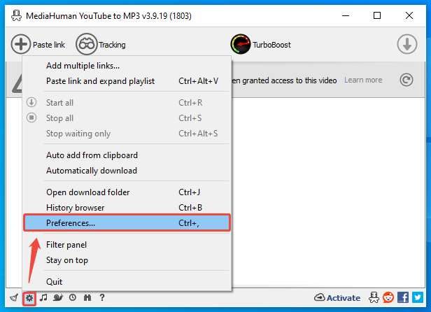Click the Activate cloud button
The image size is (431, 312).
pos(337,298)
